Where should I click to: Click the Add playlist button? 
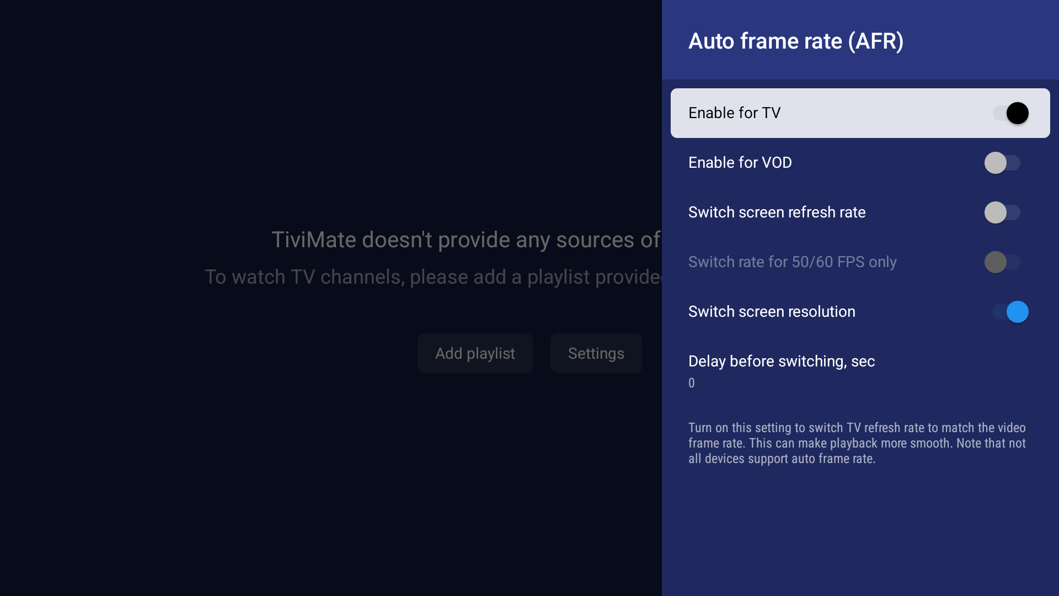[x=475, y=353]
